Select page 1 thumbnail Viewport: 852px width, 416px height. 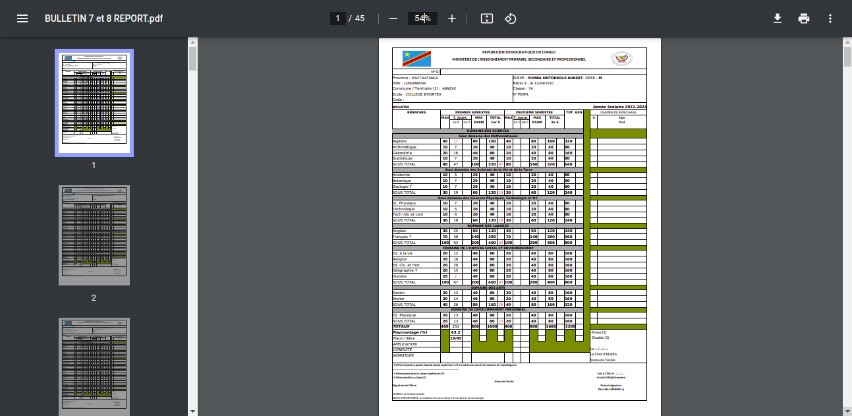pyautogui.click(x=94, y=102)
